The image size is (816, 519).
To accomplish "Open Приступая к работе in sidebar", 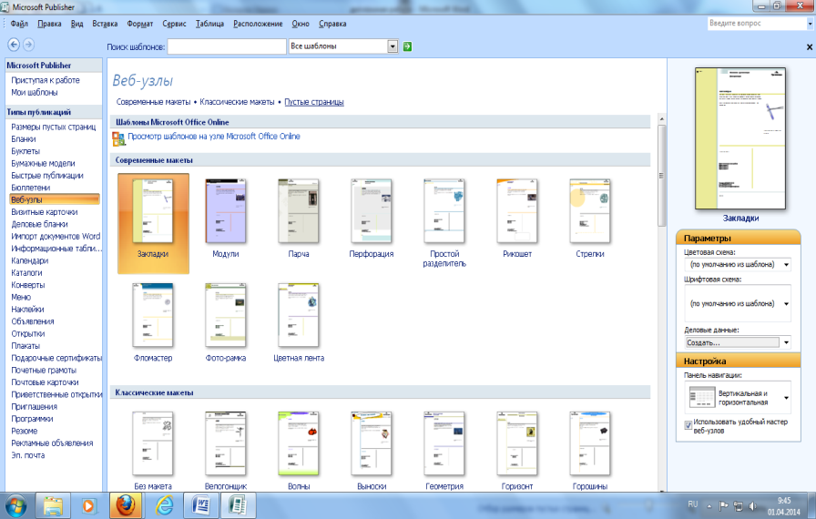I will (46, 80).
